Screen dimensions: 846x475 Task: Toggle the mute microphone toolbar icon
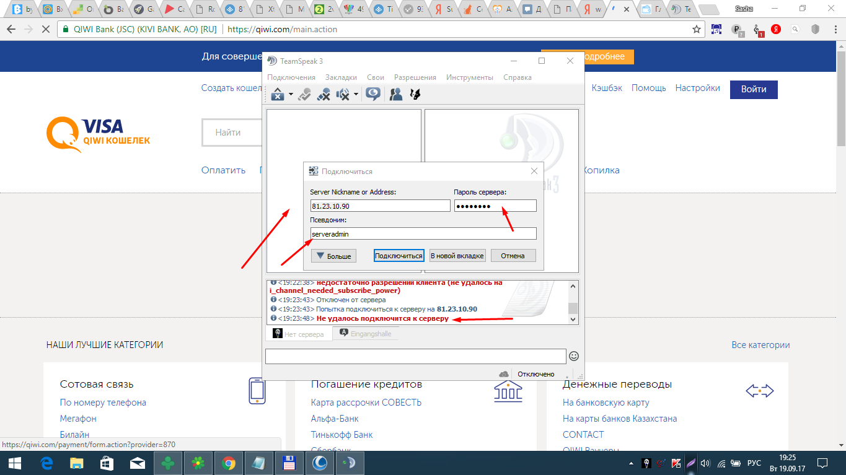(x=324, y=94)
